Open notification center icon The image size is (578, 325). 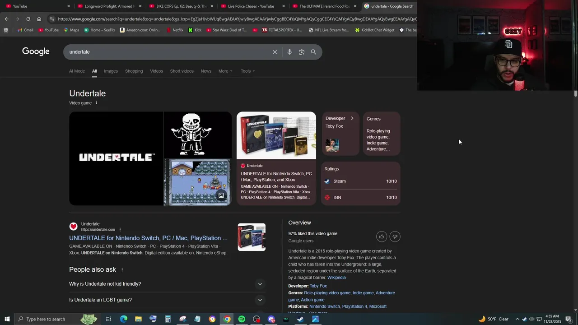569,319
